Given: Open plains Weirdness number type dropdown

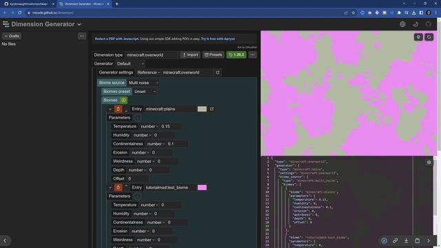Looking at the screenshot, I should coord(145,161).
